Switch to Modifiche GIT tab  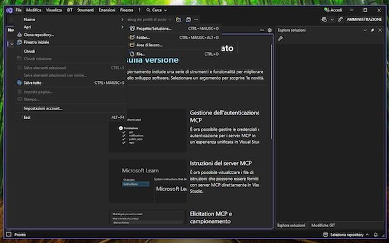pos(323,225)
